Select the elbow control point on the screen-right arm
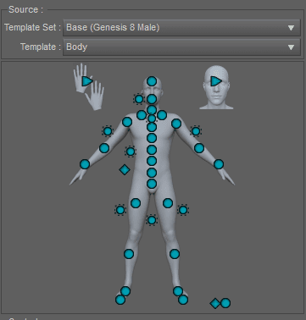The image size is (306, 320). [199, 148]
